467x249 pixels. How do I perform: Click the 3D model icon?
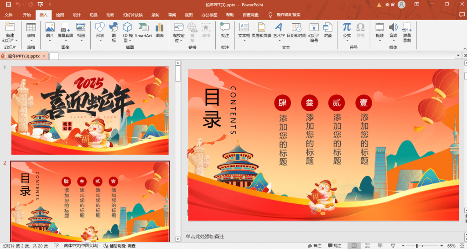pyautogui.click(x=128, y=30)
